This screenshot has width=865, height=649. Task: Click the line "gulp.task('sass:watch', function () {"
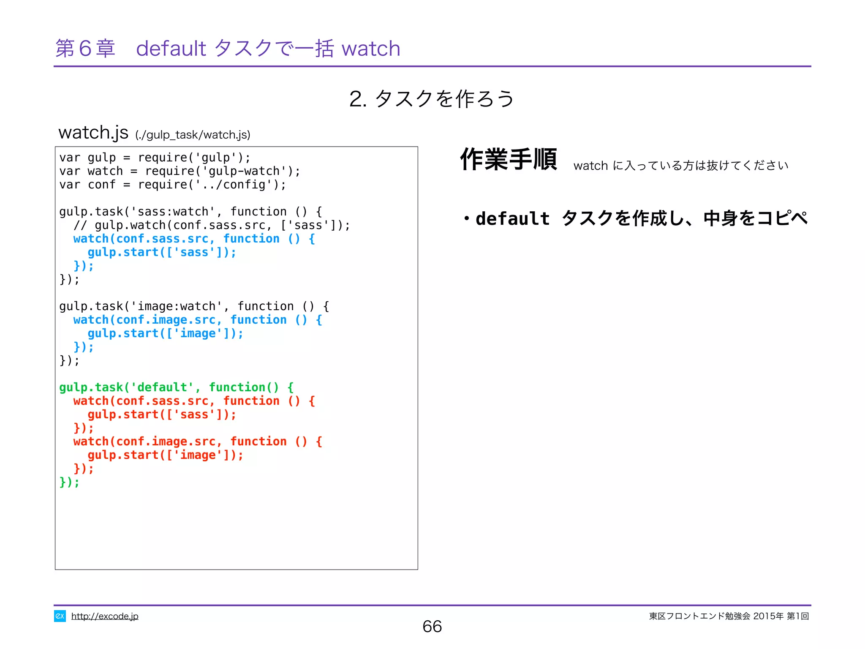click(191, 212)
